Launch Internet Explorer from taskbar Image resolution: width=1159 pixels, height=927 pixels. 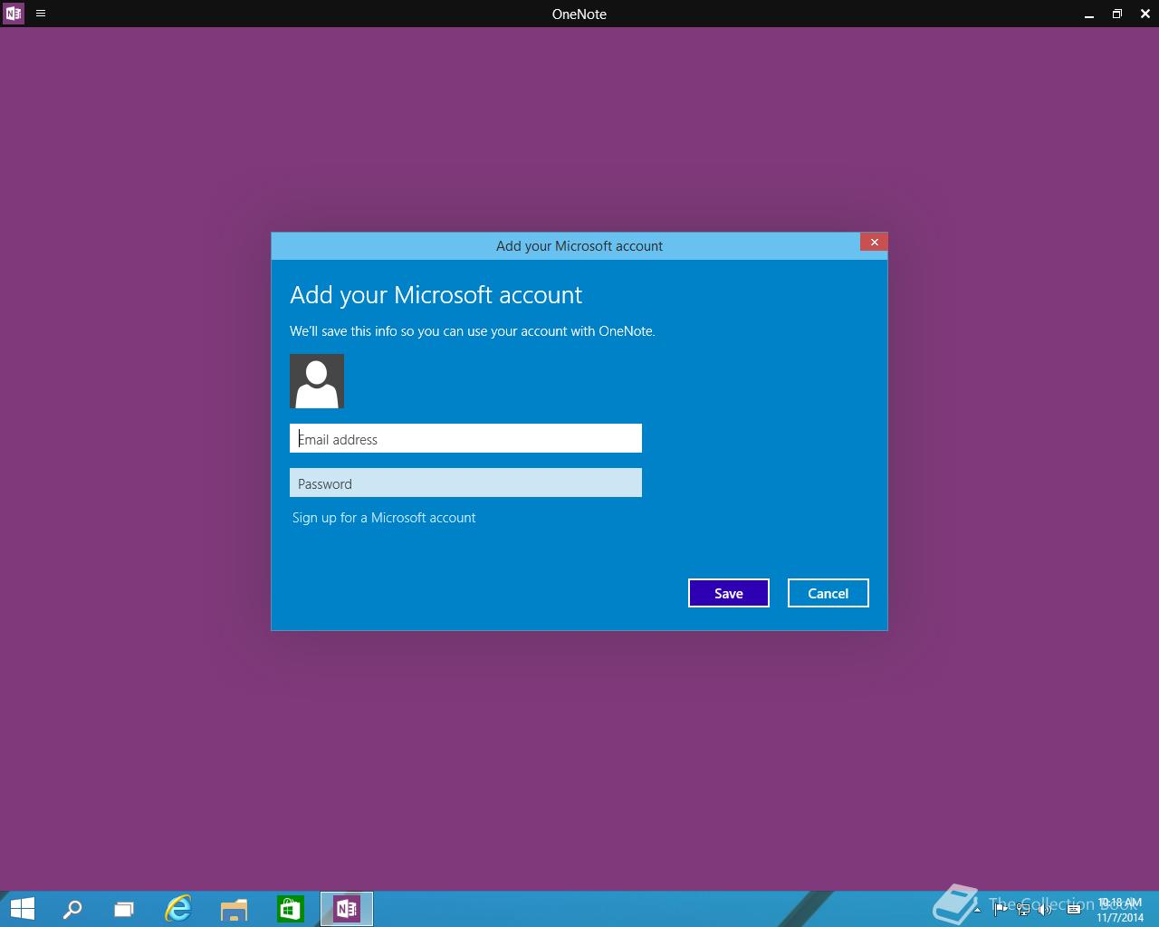click(x=178, y=909)
